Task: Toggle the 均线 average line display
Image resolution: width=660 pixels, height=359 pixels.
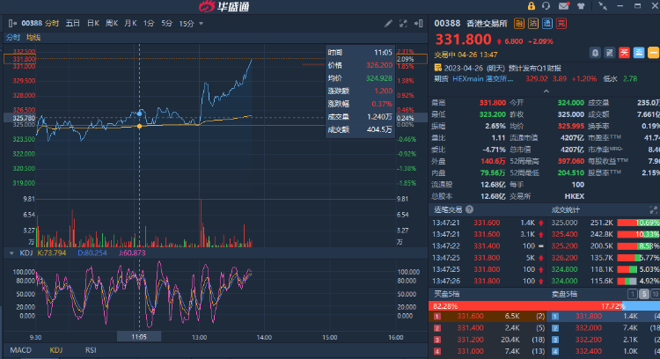Action: [33, 37]
